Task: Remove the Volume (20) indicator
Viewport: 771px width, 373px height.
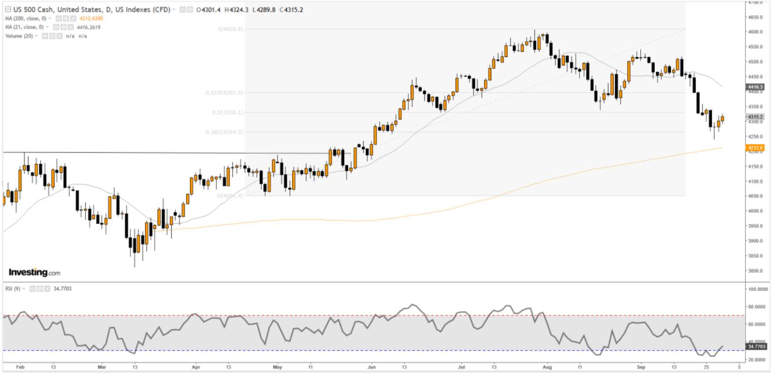Action: tap(59, 36)
